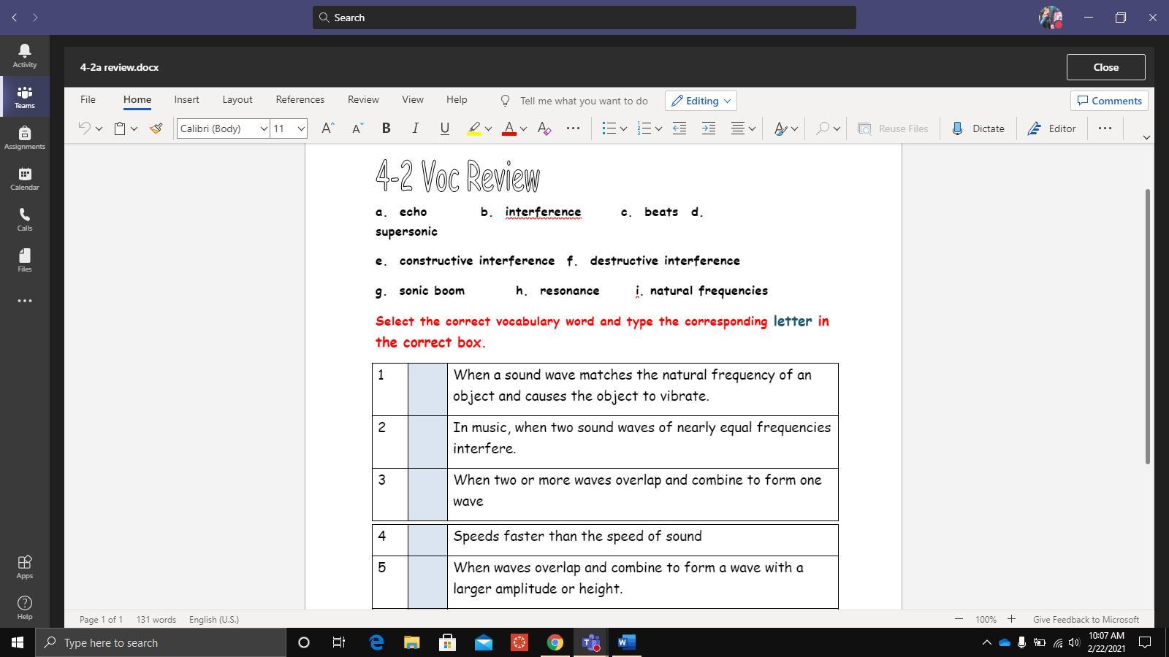Screen dimensions: 1169x657
Task: Go back using the Teams back arrow
Action: 15,18
